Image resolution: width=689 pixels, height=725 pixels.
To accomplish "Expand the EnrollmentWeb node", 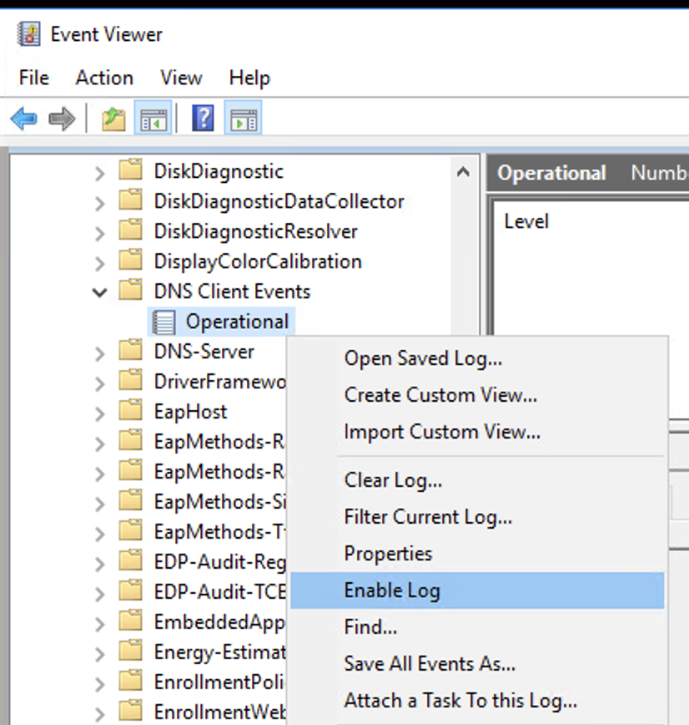I will click(x=99, y=714).
